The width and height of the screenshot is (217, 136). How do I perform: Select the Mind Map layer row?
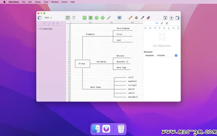[51, 29]
